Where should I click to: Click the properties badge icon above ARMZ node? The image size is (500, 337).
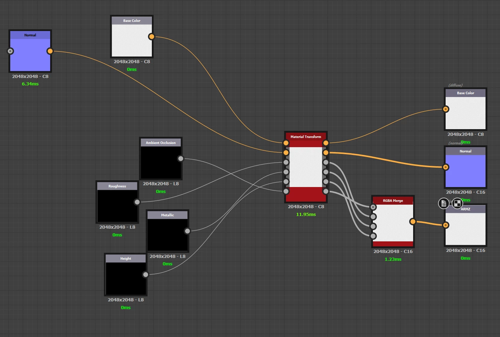tap(444, 203)
